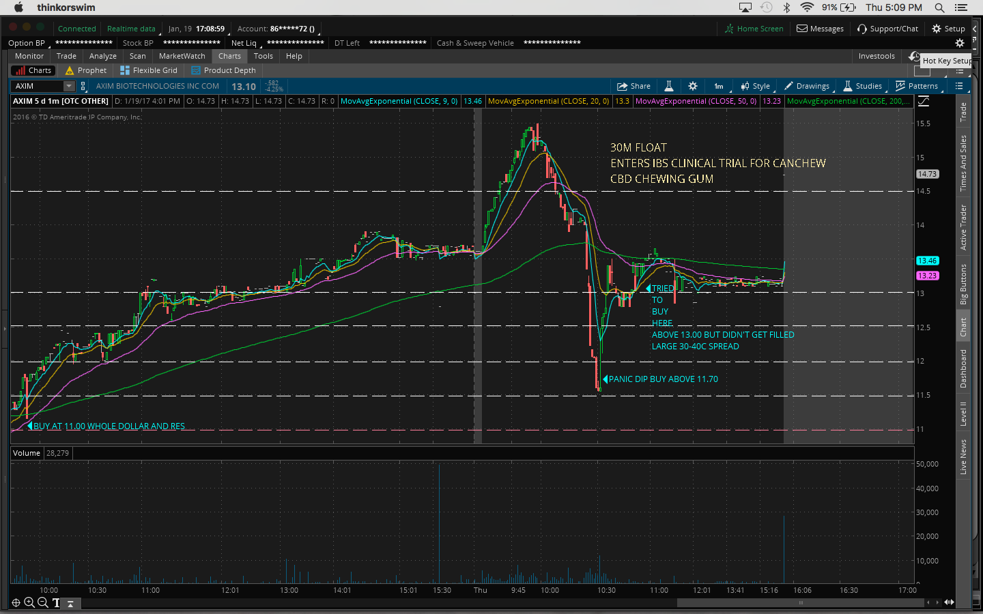Click the Home Screen link
The height and width of the screenshot is (614, 983).
tap(754, 29)
